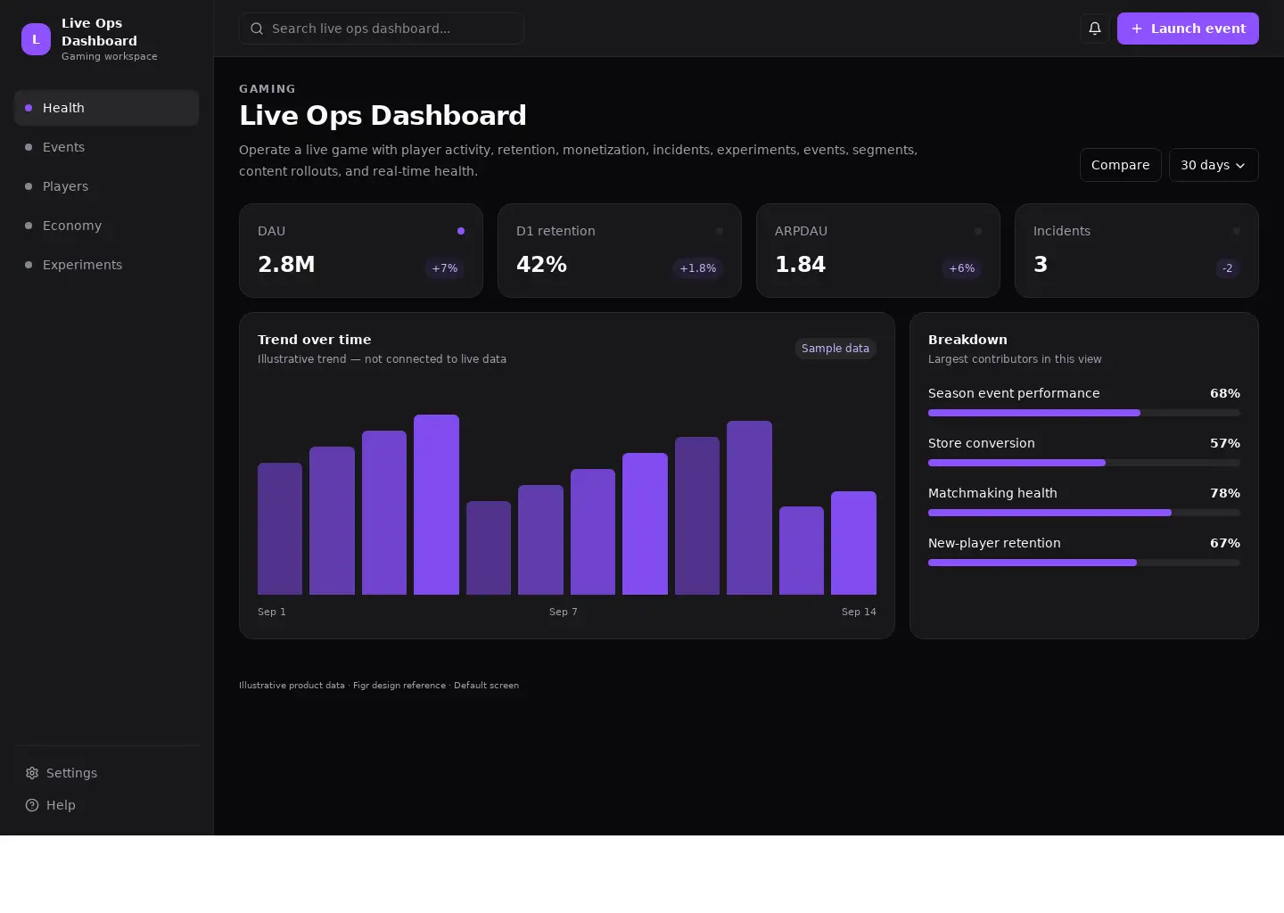The width and height of the screenshot is (1284, 913).
Task: Click the search magnifier icon
Action: pos(257,29)
